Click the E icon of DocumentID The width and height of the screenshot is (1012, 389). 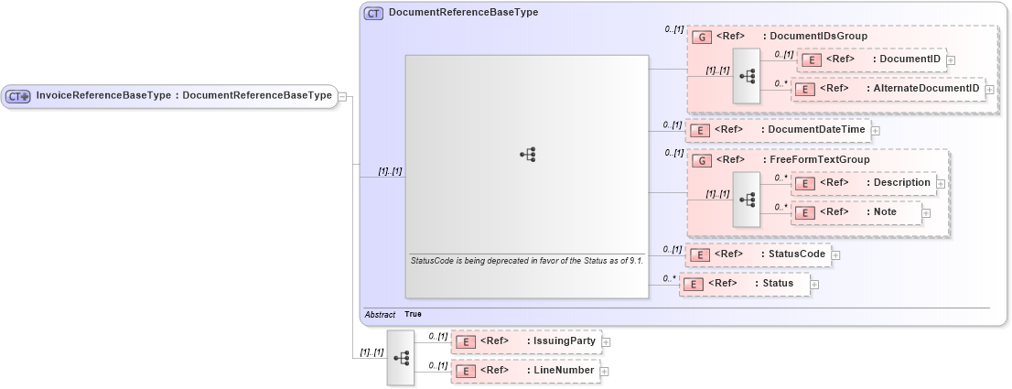click(x=812, y=59)
